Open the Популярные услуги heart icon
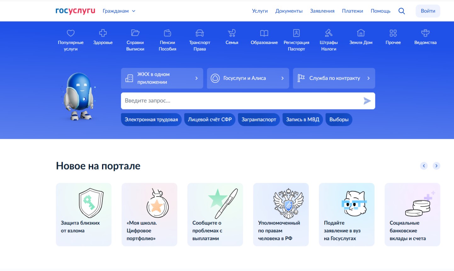The height and width of the screenshot is (271, 454). click(x=71, y=33)
